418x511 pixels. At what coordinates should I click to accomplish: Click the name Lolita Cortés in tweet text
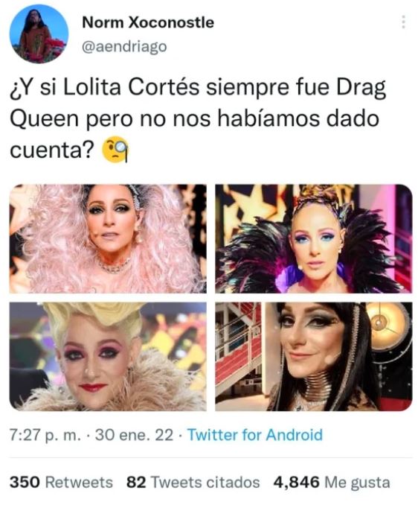(131, 88)
